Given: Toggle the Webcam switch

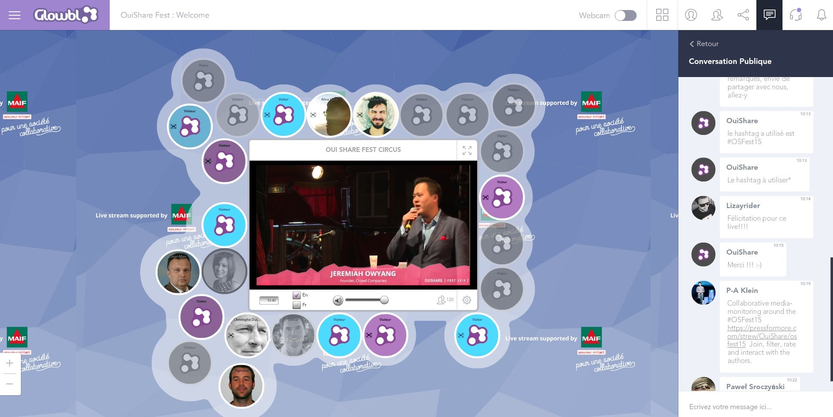Looking at the screenshot, I should [625, 16].
